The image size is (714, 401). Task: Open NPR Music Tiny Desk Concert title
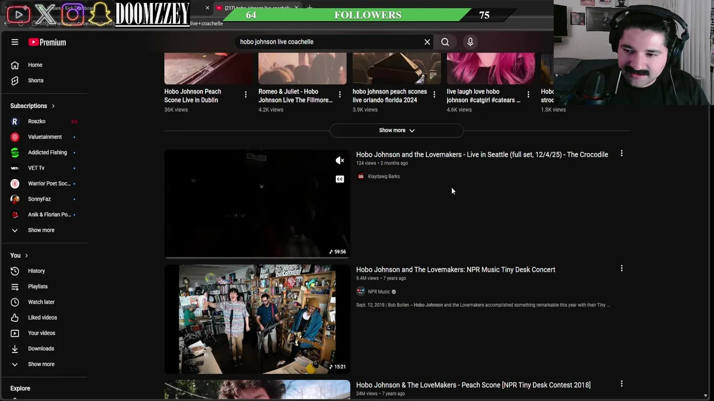coord(456,270)
